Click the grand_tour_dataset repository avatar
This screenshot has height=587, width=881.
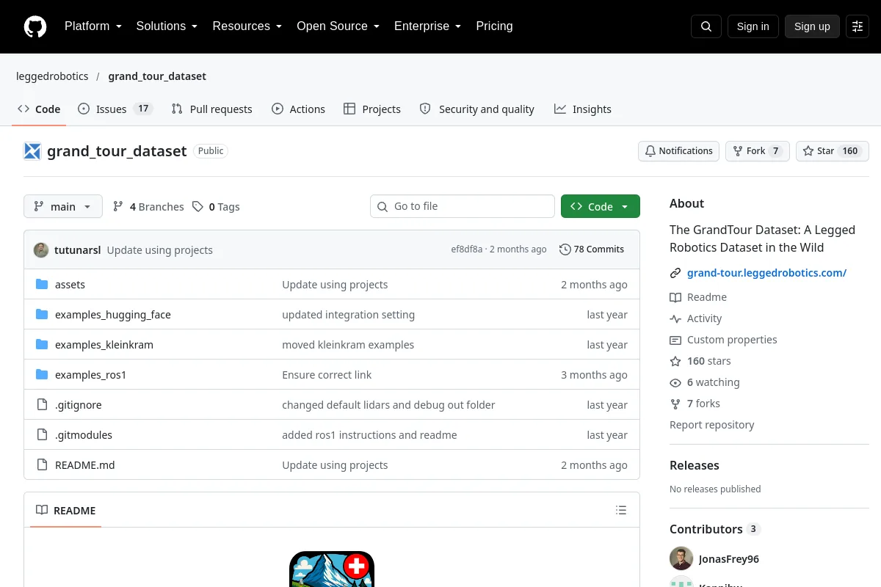tap(32, 151)
